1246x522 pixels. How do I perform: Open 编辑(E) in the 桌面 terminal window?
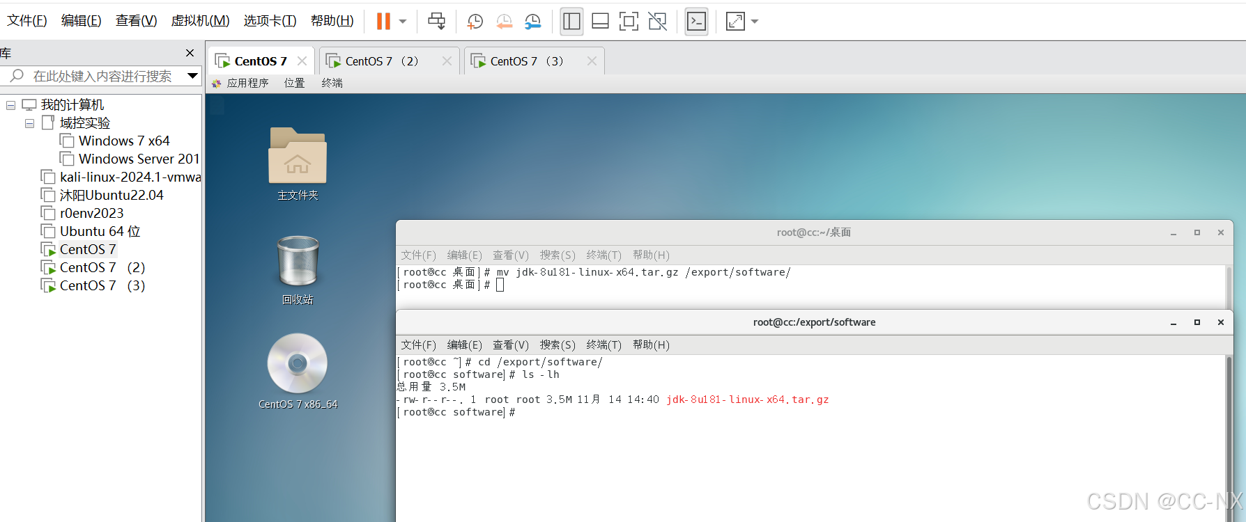(x=465, y=255)
